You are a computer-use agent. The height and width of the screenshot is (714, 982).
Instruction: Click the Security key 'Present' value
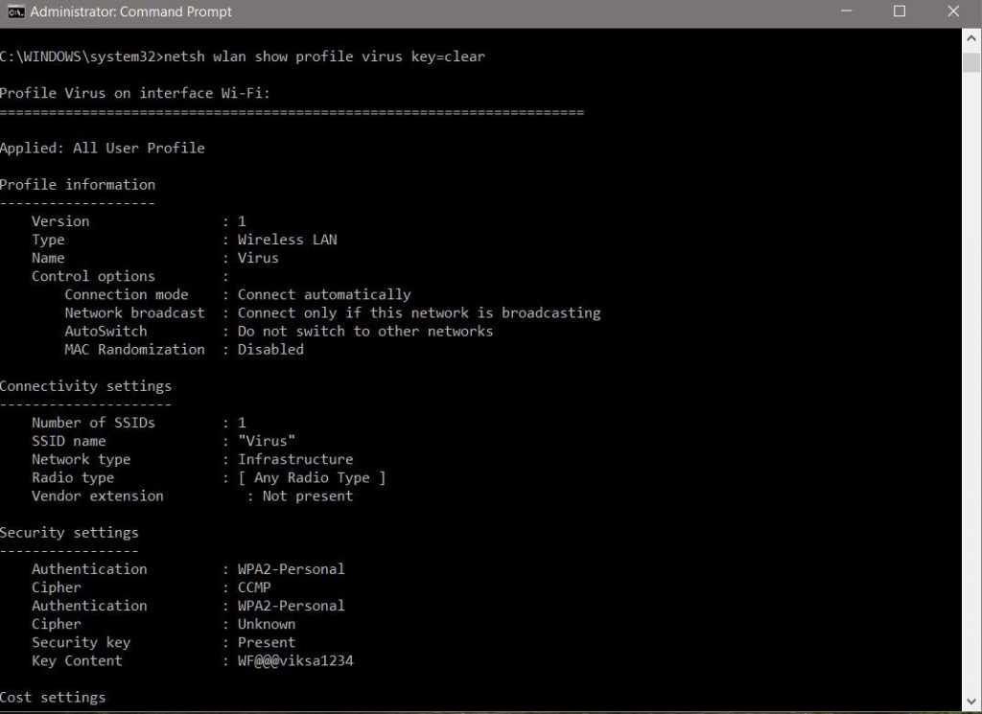coord(267,642)
